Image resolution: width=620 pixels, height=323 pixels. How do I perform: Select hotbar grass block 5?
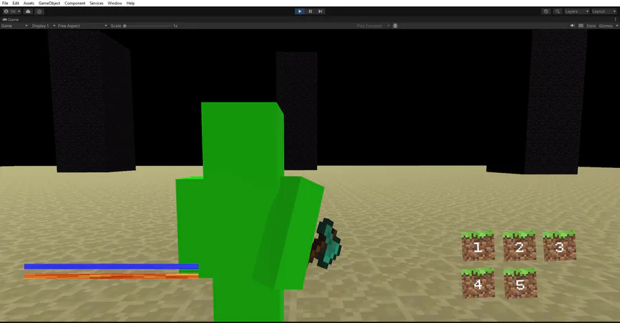click(520, 284)
